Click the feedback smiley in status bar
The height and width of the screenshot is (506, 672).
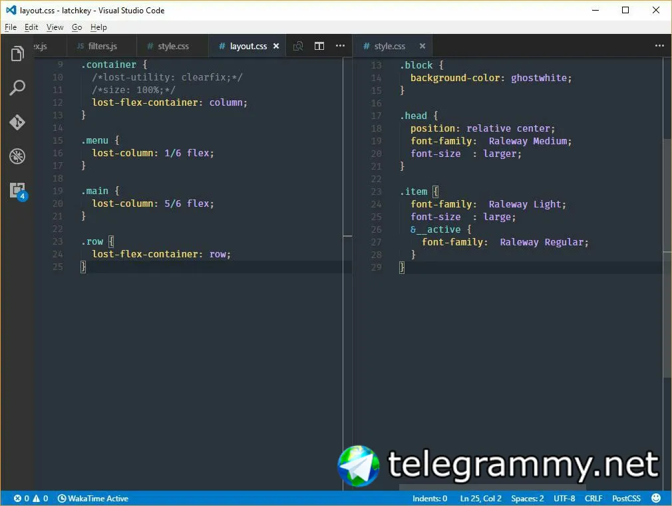tap(656, 498)
